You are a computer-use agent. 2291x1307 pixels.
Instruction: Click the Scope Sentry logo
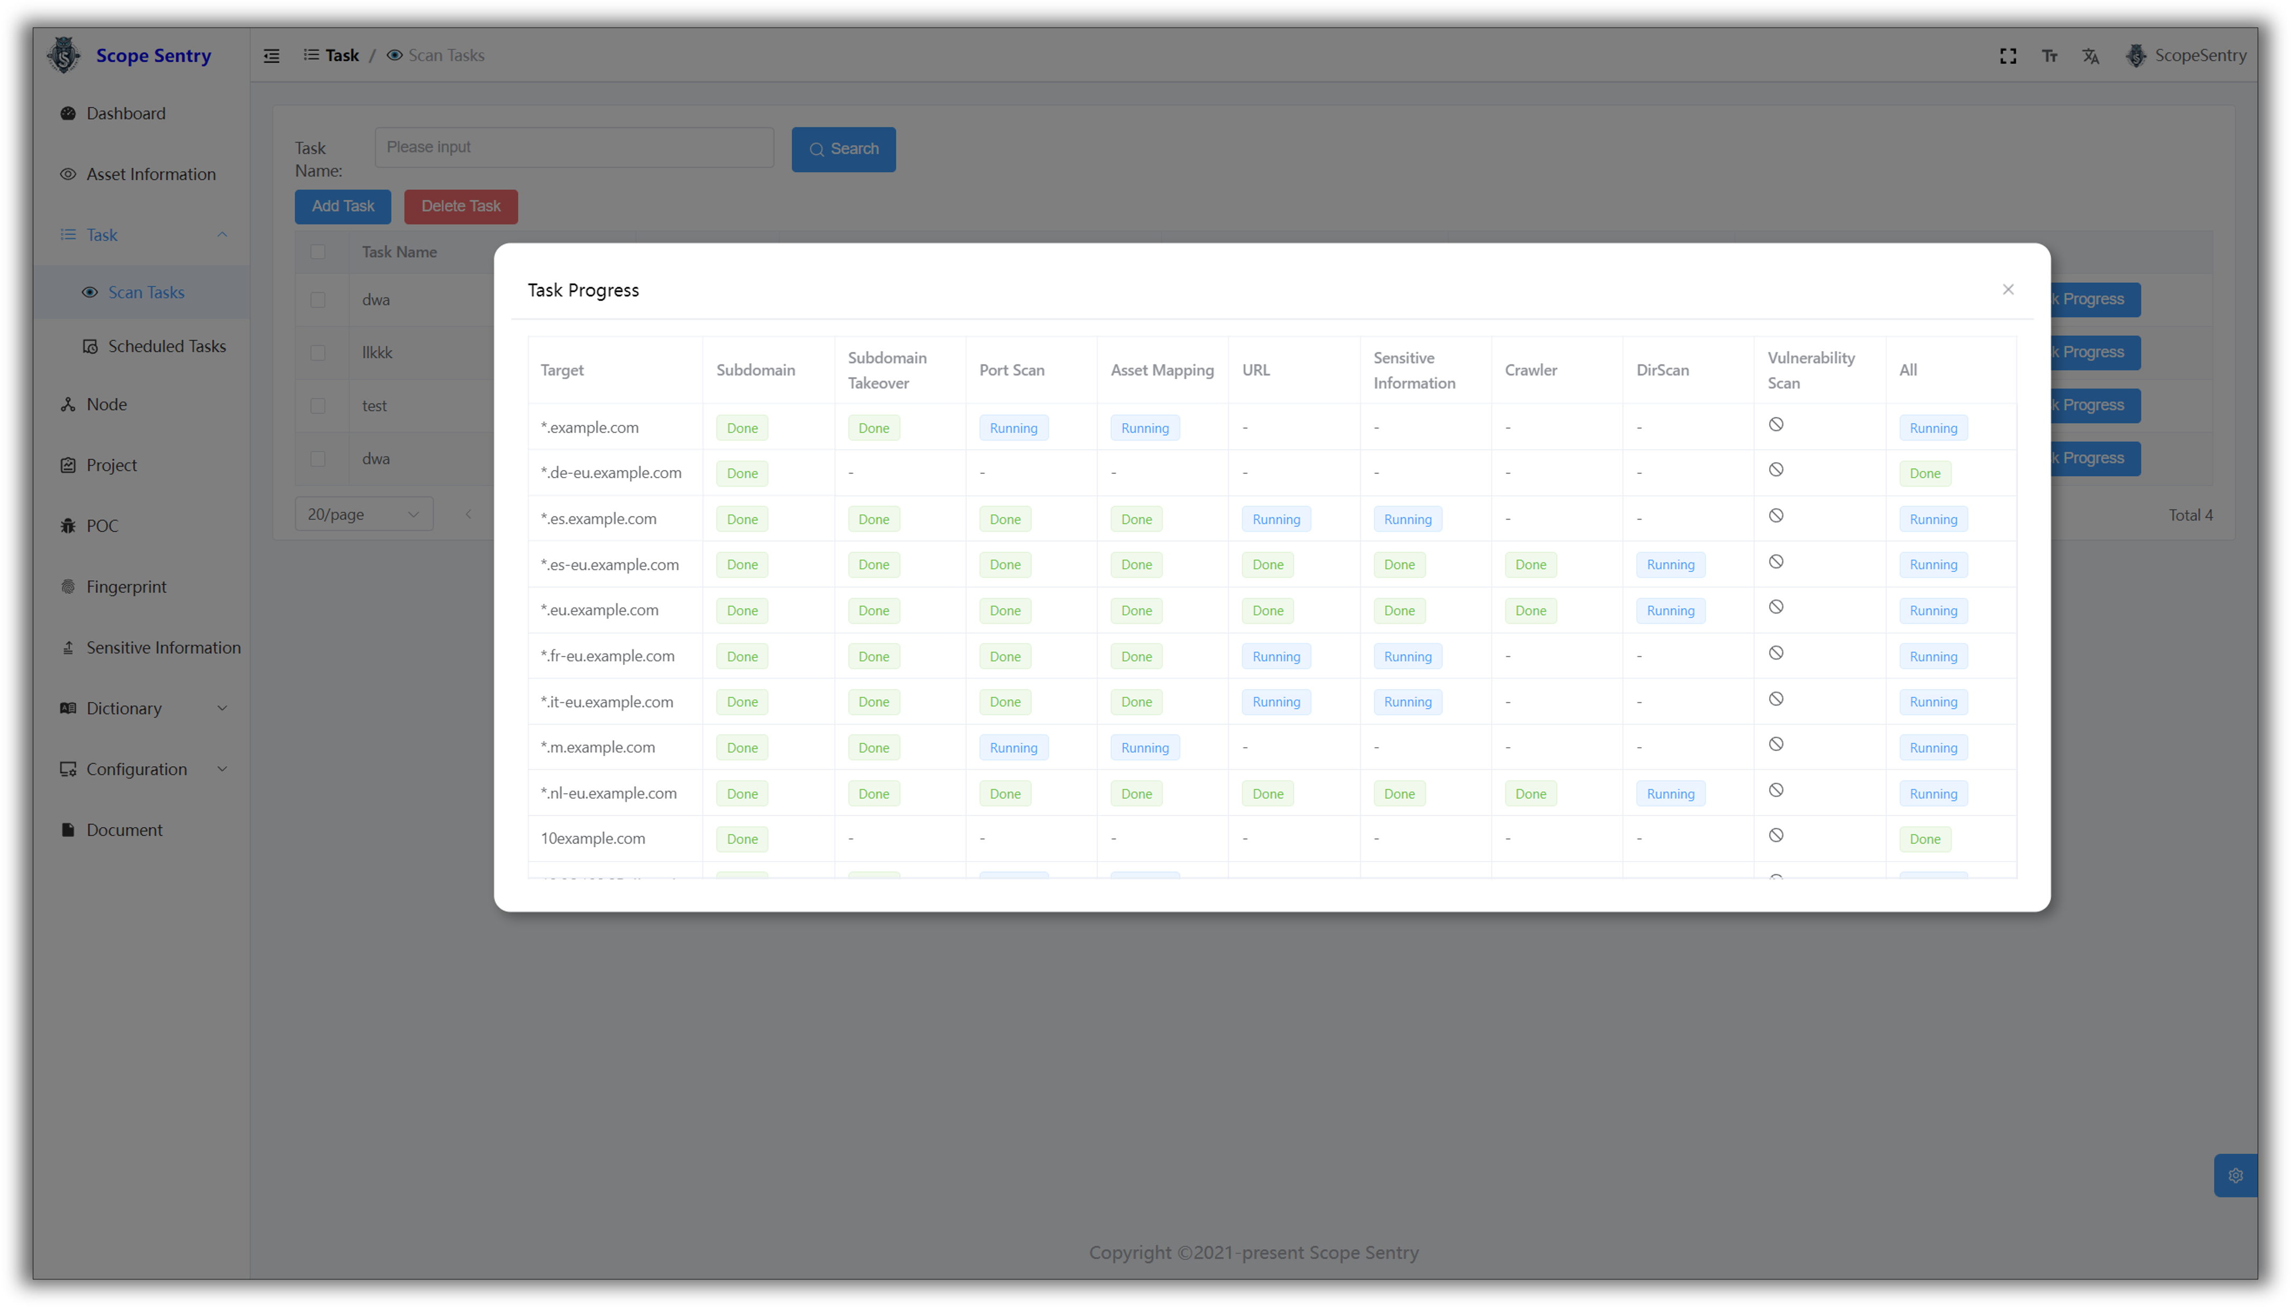(x=65, y=56)
